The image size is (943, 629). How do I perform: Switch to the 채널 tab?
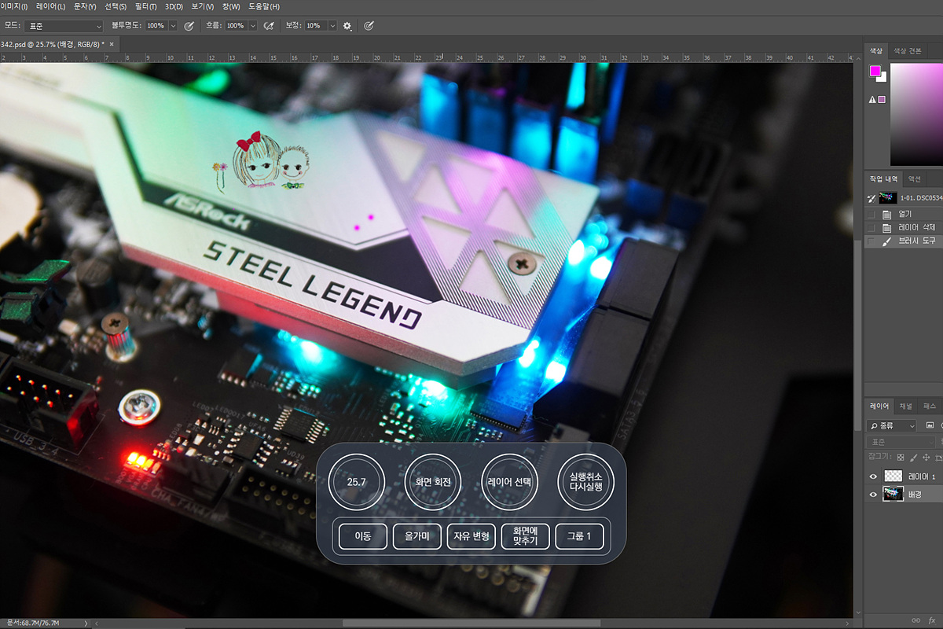click(x=906, y=406)
